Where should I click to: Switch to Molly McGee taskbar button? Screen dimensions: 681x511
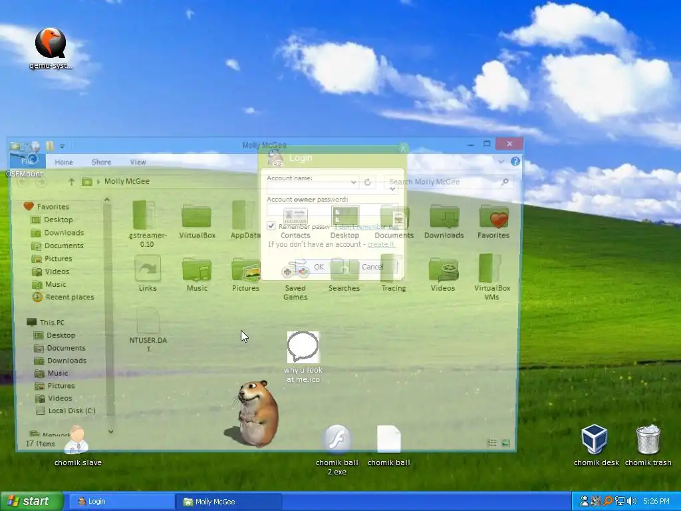click(x=229, y=502)
